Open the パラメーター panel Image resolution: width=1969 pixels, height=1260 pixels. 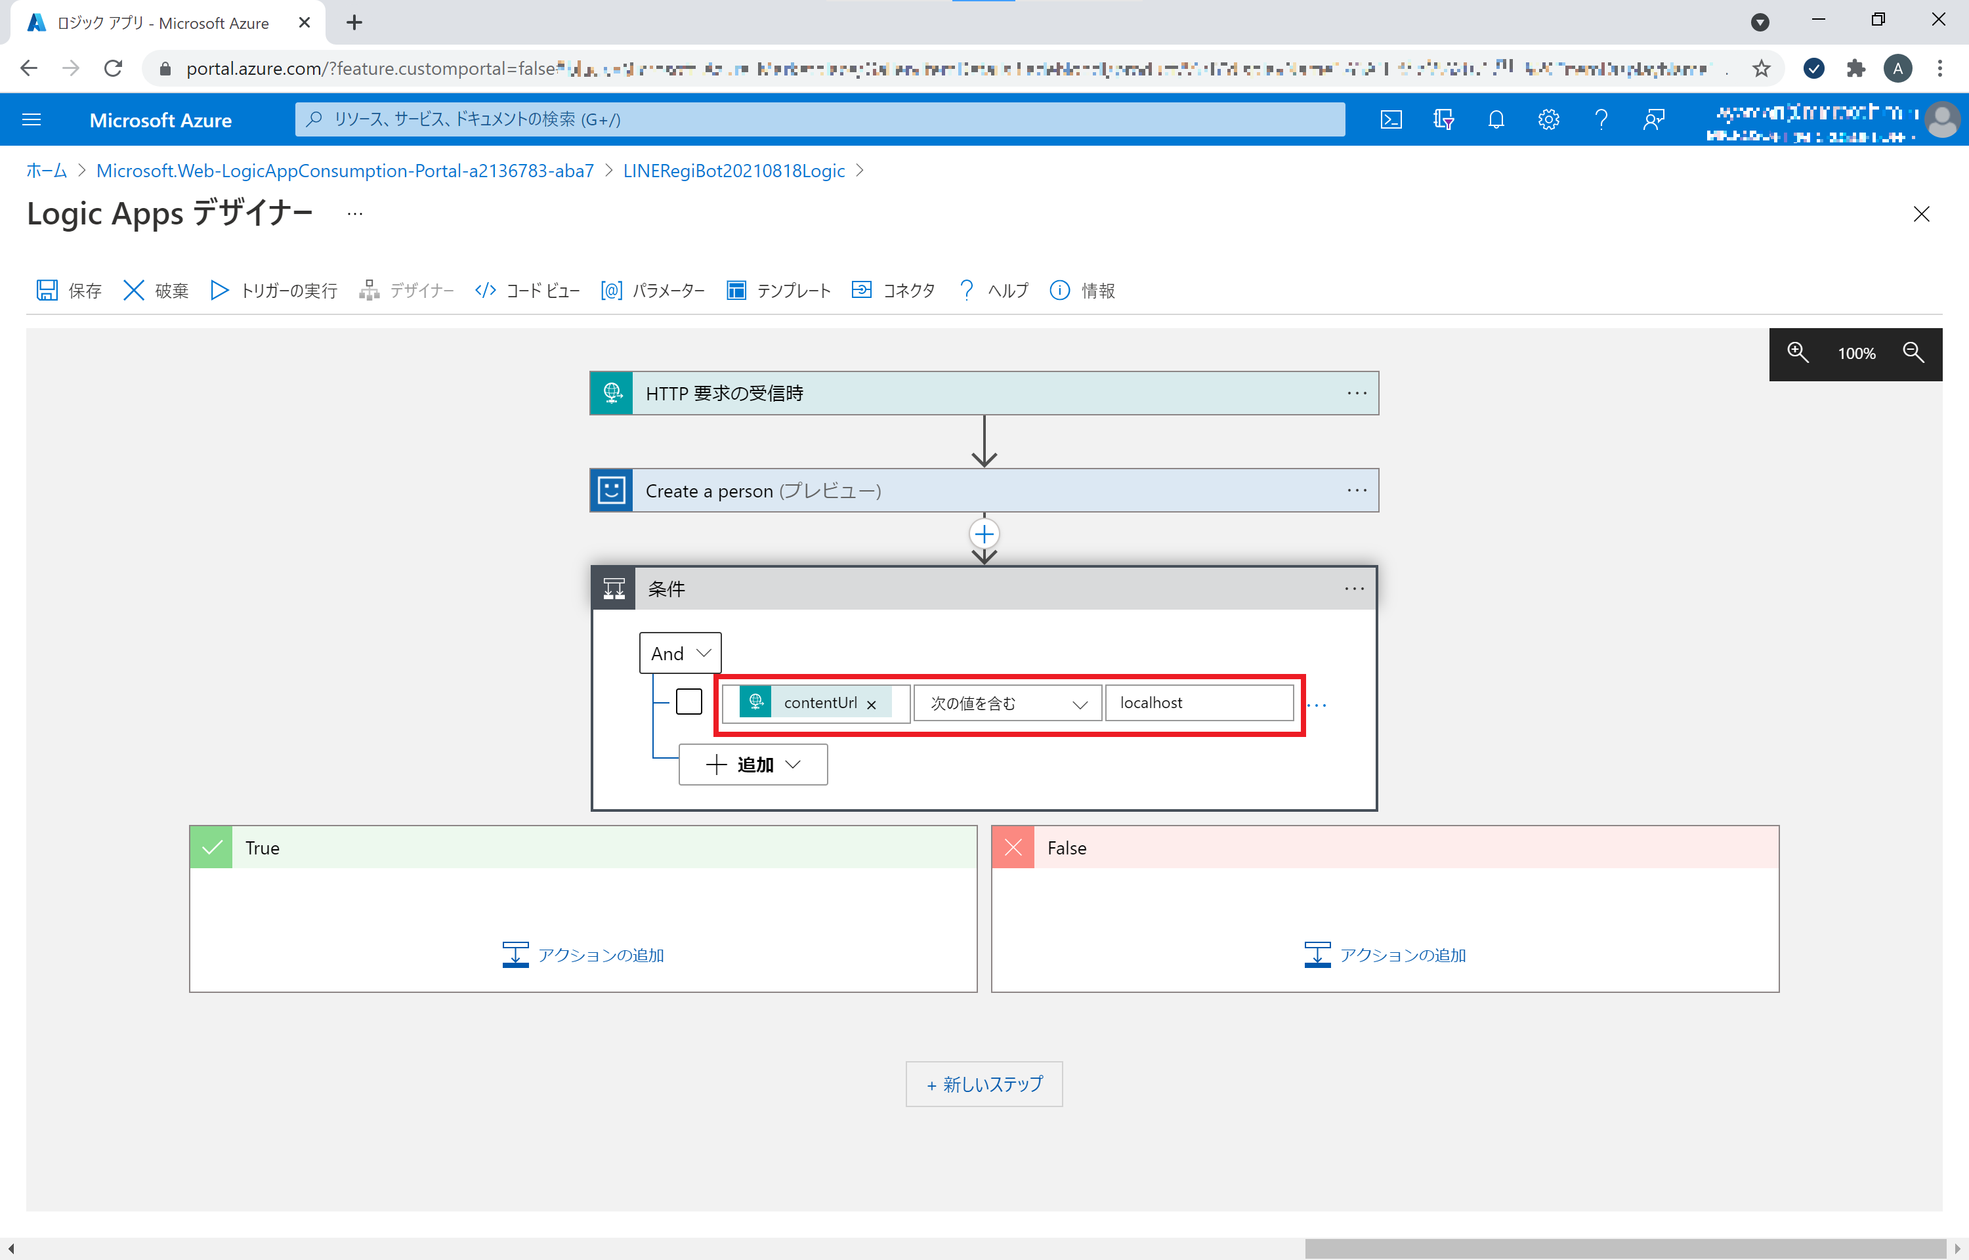(653, 289)
